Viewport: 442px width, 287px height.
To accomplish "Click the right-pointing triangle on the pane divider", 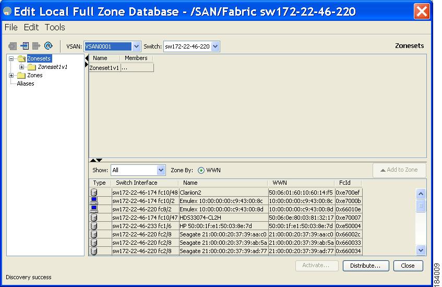I will pos(87,65).
